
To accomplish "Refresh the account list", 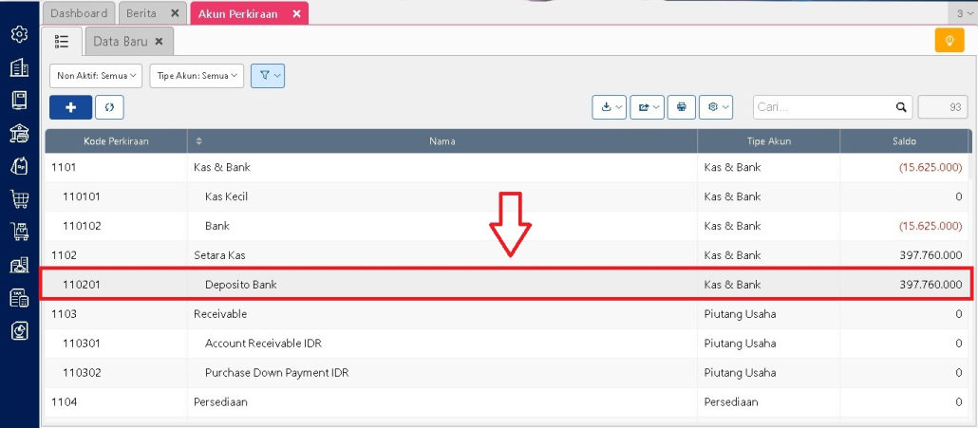I will 109,107.
